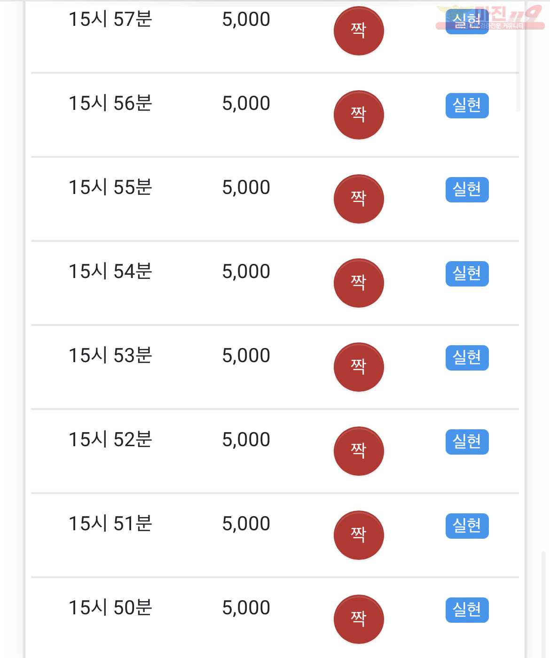Click the red 짝 circle for 15시 55분
Image resolution: width=550 pixels, height=658 pixels.
click(x=359, y=199)
